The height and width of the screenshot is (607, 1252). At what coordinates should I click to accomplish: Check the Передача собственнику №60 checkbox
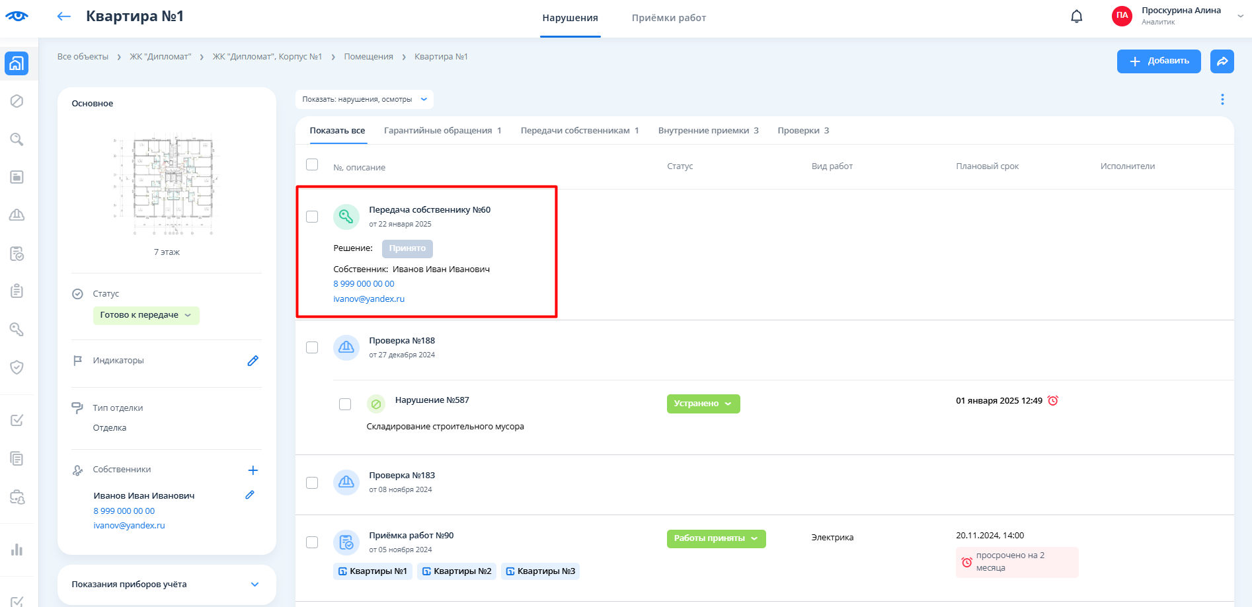coord(312,217)
